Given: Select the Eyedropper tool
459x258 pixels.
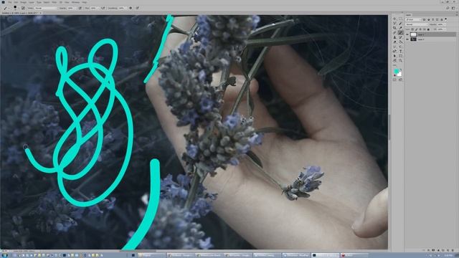Looking at the screenshot, I should pos(400,28).
